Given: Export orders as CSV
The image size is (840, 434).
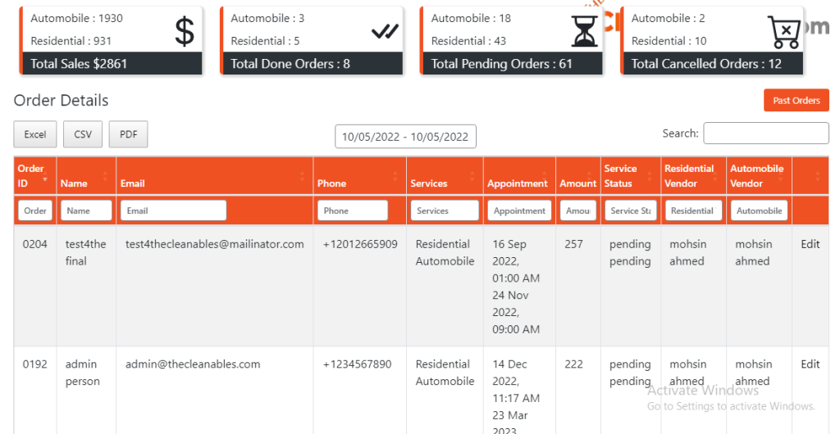Looking at the screenshot, I should [x=83, y=134].
